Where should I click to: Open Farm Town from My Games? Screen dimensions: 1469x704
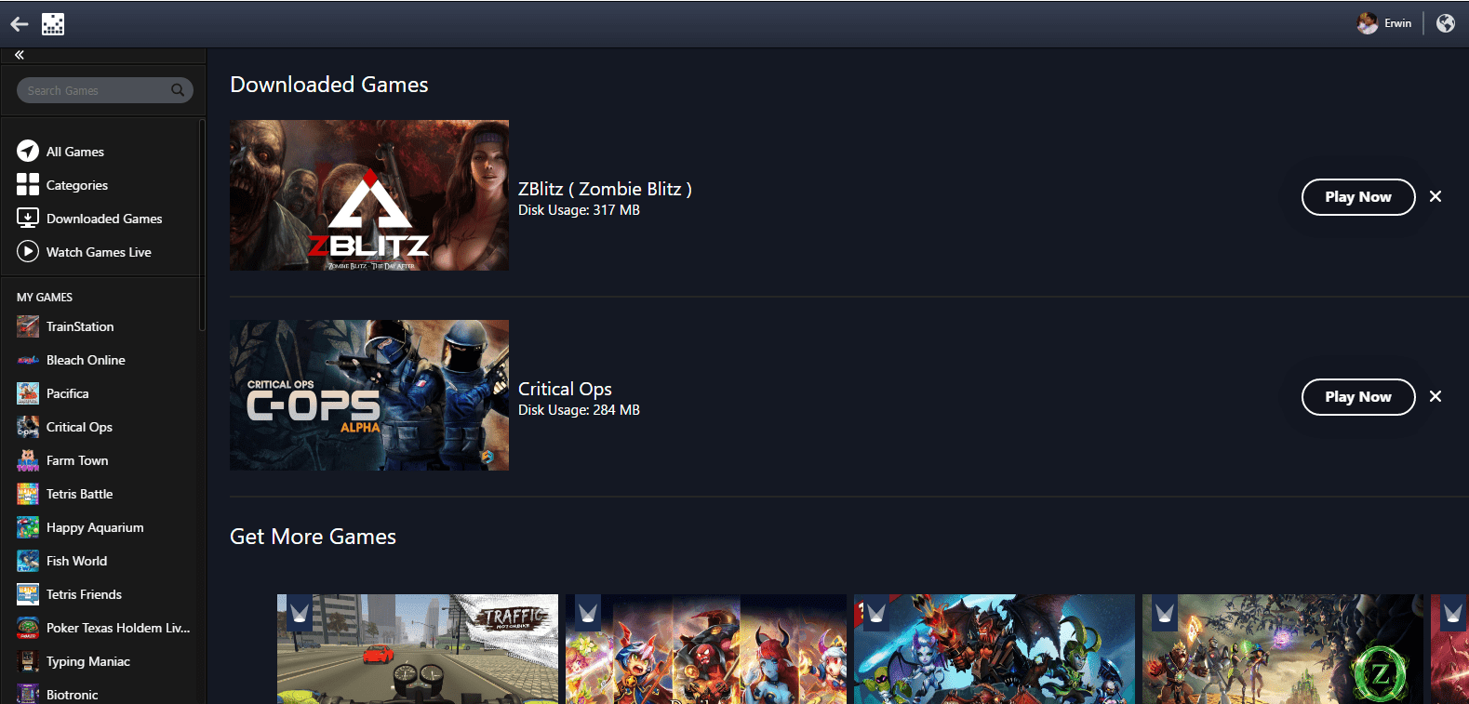[x=77, y=460]
